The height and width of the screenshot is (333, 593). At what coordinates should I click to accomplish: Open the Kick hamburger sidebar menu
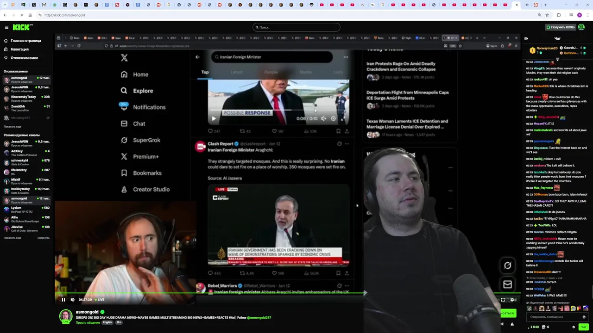pos(6,27)
